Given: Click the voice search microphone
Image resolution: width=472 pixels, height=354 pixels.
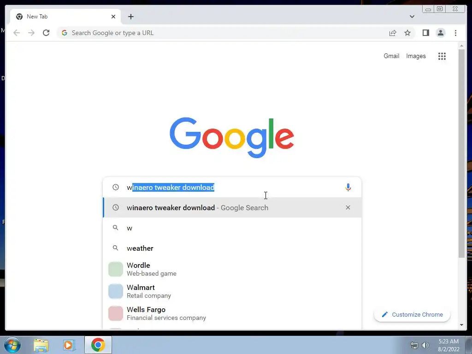Looking at the screenshot, I should [348, 187].
